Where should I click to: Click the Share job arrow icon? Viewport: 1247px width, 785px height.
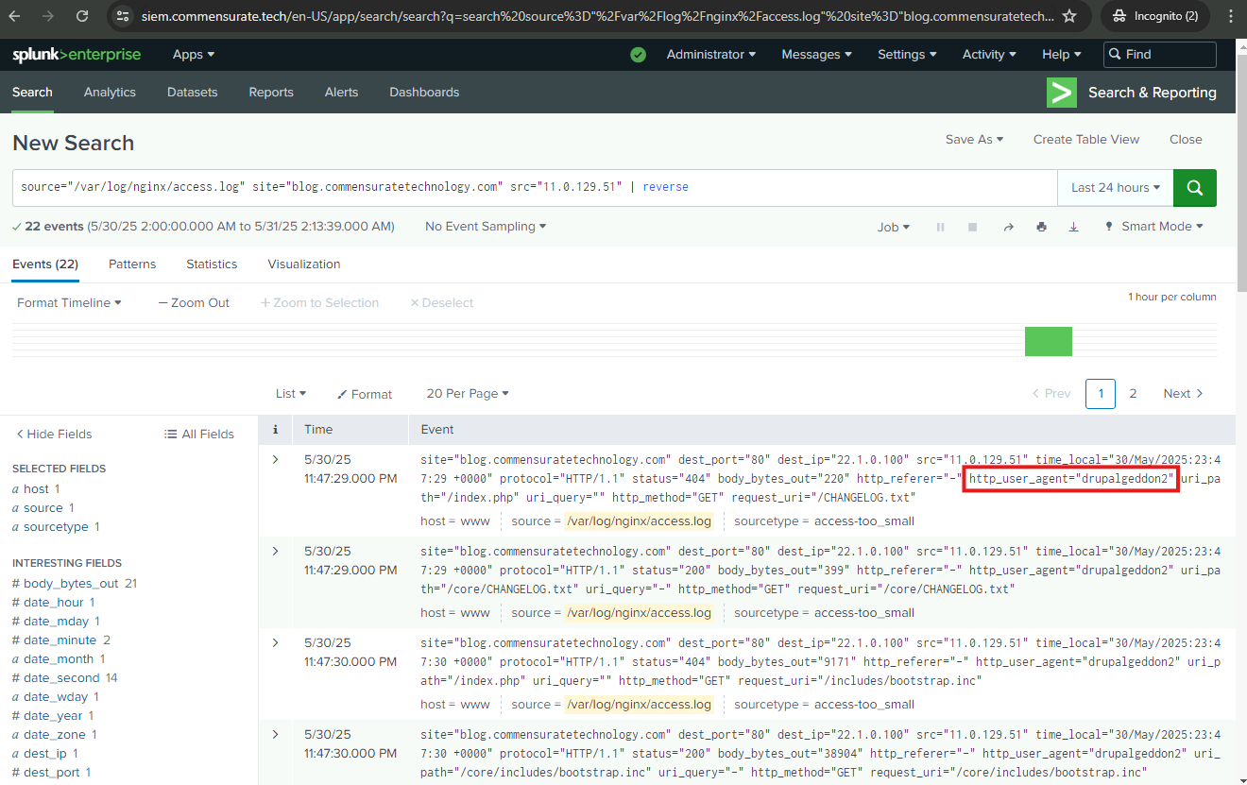[1008, 227]
